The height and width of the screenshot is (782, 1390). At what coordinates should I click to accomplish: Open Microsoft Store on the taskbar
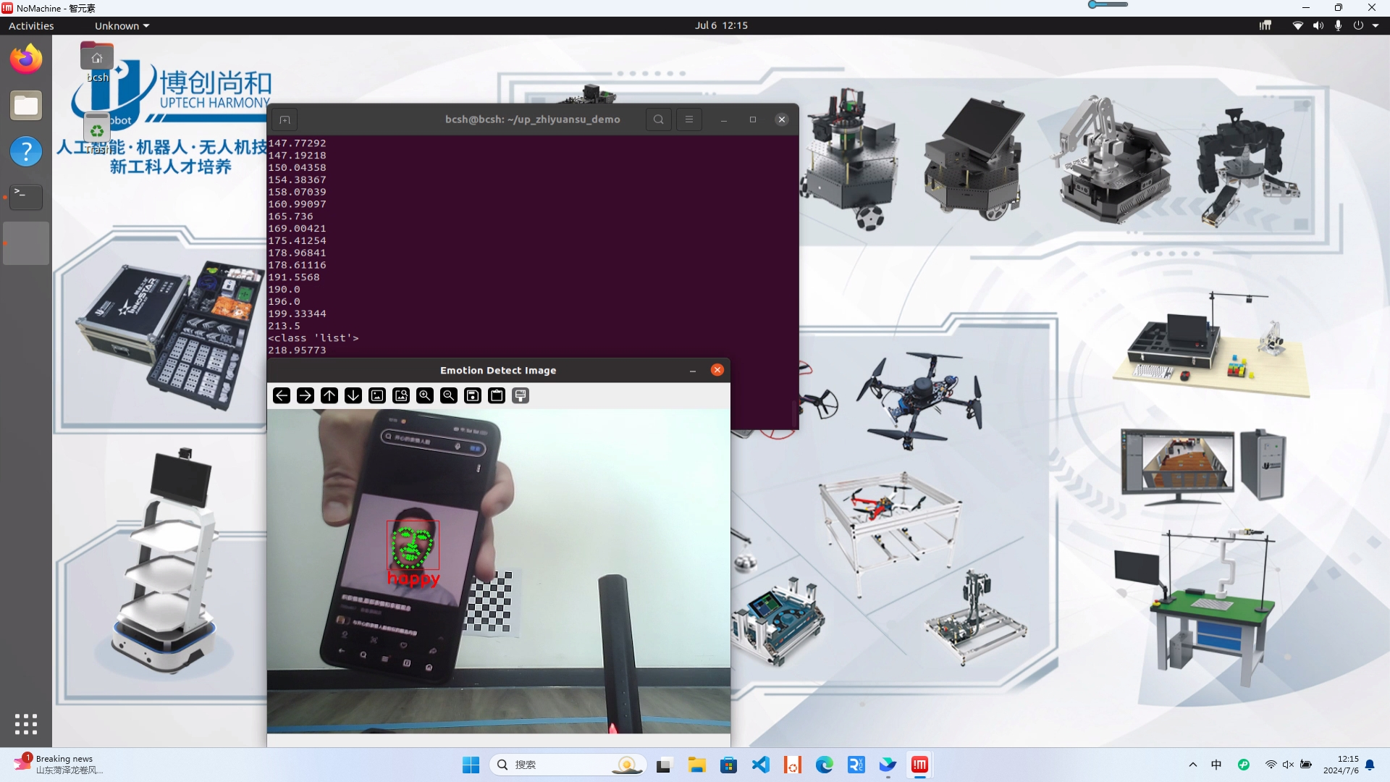pyautogui.click(x=728, y=765)
